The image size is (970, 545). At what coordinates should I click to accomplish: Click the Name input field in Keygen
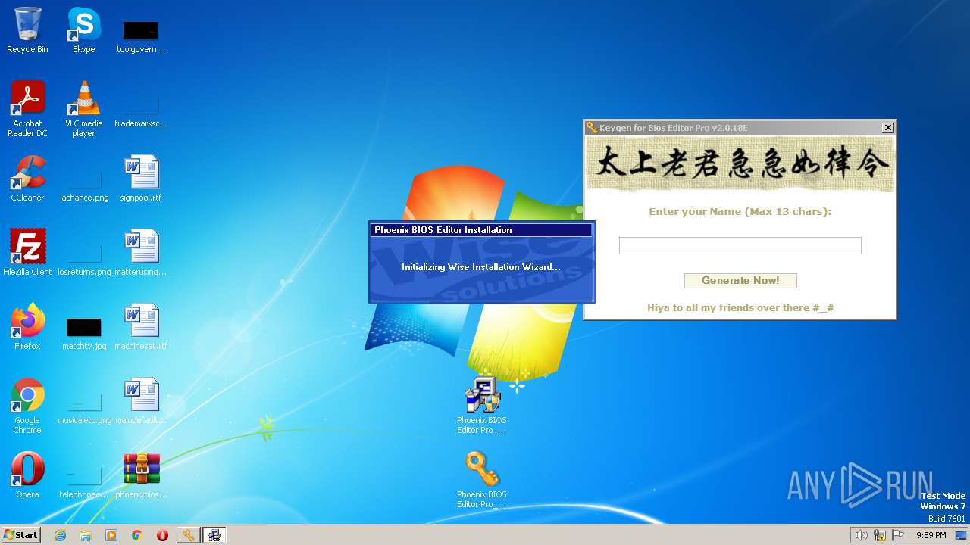click(x=740, y=245)
